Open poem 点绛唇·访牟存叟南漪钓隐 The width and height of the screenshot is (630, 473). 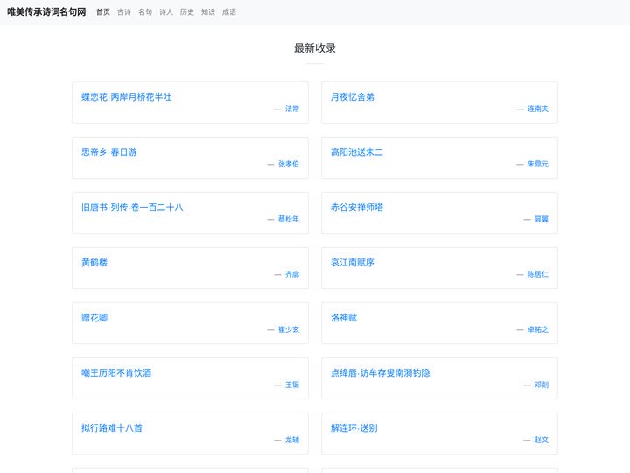point(380,372)
